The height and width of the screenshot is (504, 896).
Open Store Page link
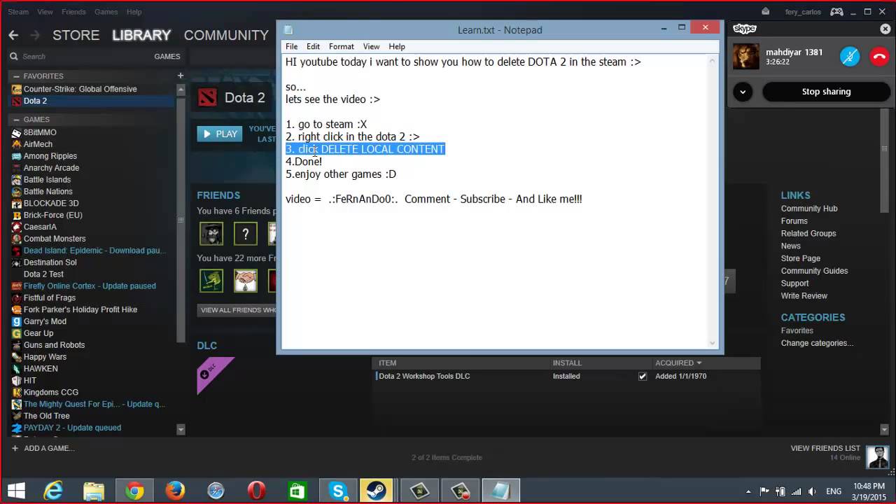(801, 258)
